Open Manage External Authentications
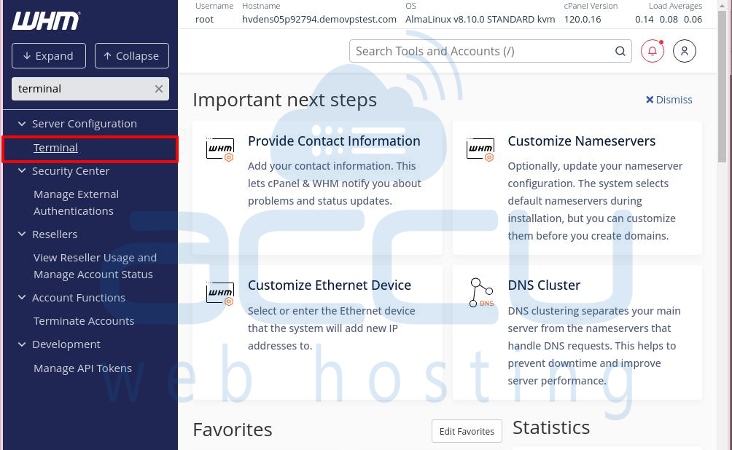Image resolution: width=732 pixels, height=450 pixels. click(x=76, y=203)
